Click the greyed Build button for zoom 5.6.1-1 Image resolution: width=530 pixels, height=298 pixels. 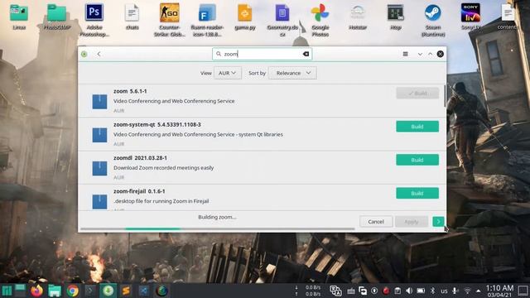(417, 93)
